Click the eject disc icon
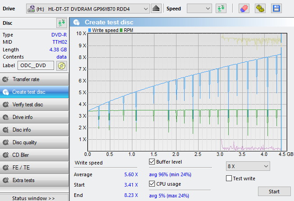This screenshot has height=201, width=294. [156, 9]
